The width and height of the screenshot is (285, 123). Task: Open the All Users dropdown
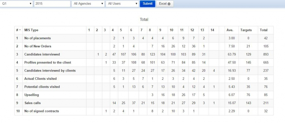(x=122, y=3)
